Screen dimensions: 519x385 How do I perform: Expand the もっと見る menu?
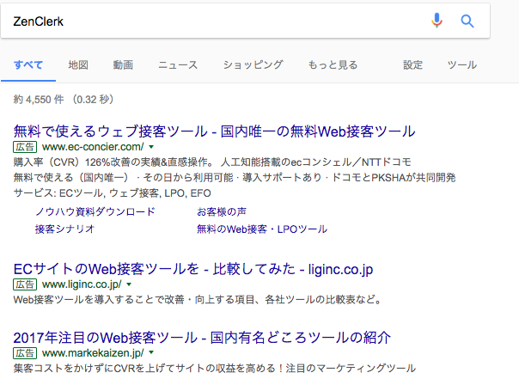tap(333, 65)
